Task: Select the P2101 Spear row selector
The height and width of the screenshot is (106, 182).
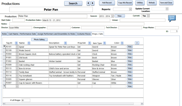Action: tap(4, 47)
